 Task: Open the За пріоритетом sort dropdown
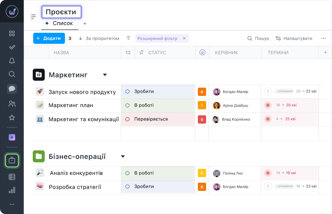pos(99,39)
